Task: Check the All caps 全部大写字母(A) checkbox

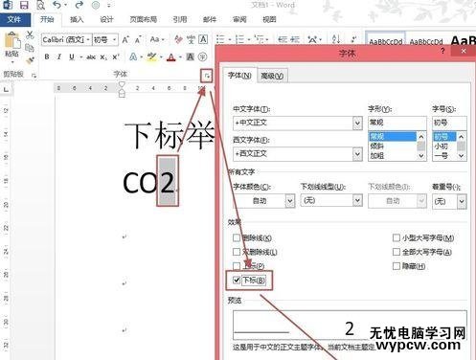Action: (397, 252)
